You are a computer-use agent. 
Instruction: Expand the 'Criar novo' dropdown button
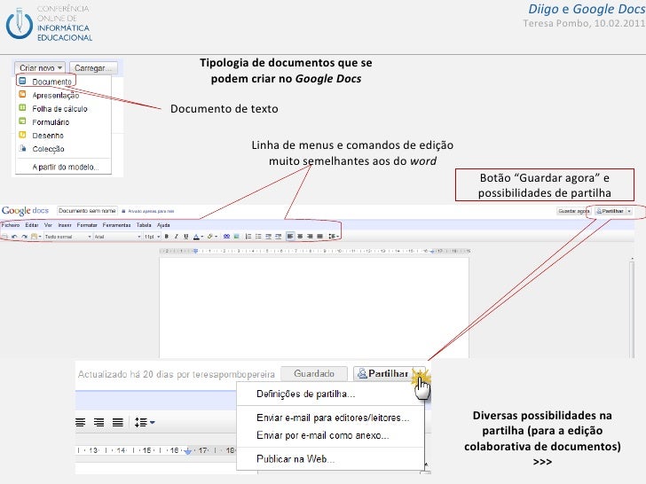(x=41, y=68)
